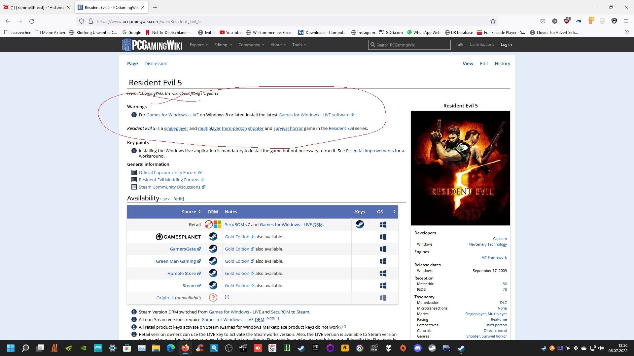Image resolution: width=634 pixels, height=356 pixels.
Task: Expand the Editing dropdown menu
Action: click(223, 45)
